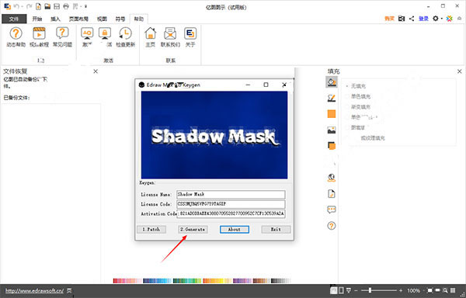Open the video tutorial icon
The image size is (466, 298).
click(x=39, y=36)
